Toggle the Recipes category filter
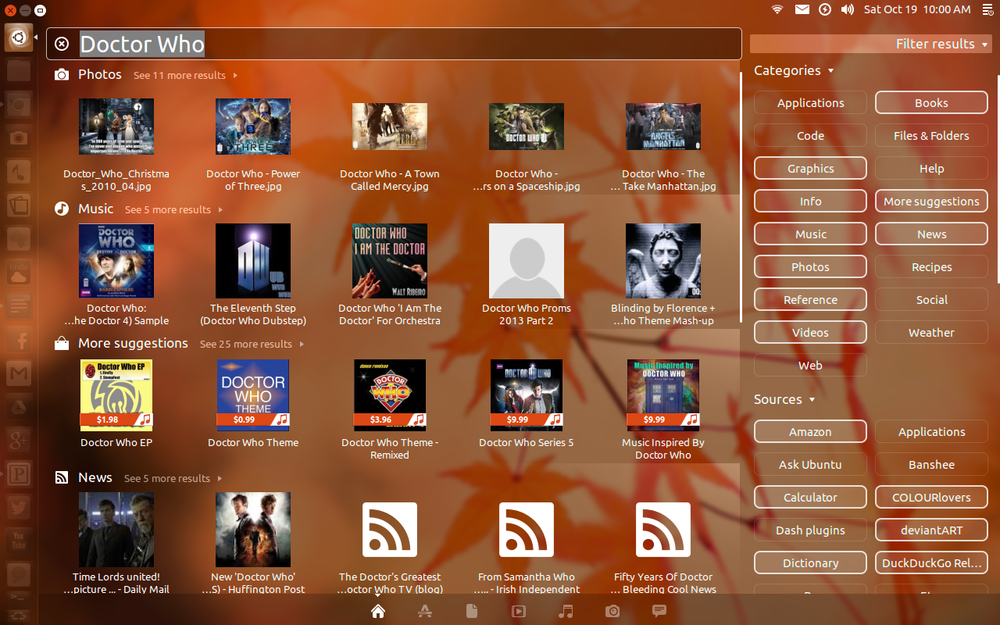This screenshot has width=1000, height=625. point(931,267)
